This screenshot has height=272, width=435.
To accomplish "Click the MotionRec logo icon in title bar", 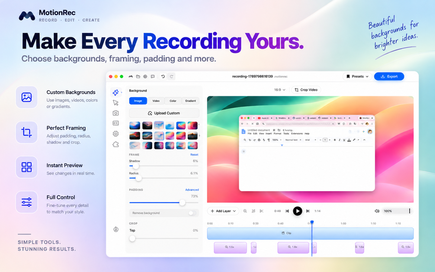I will (131, 76).
